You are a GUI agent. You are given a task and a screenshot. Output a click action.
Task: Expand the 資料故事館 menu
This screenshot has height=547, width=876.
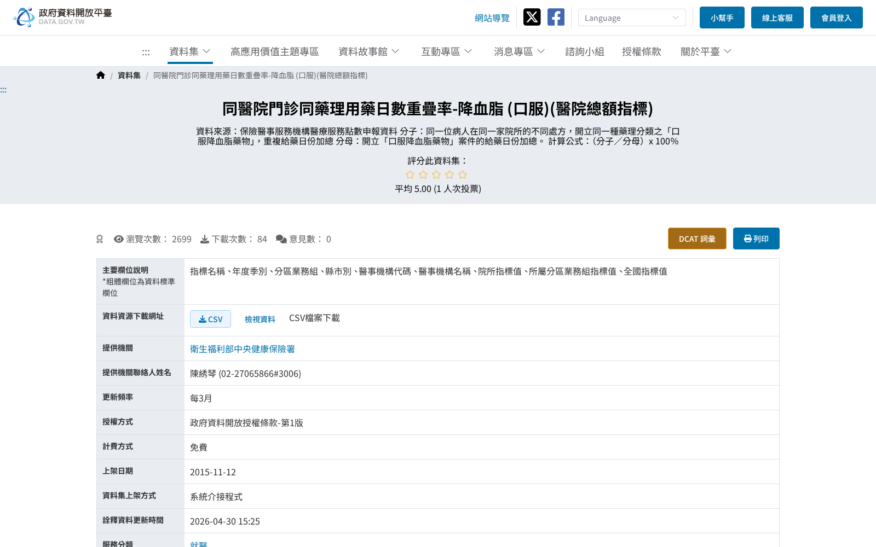tap(368, 51)
